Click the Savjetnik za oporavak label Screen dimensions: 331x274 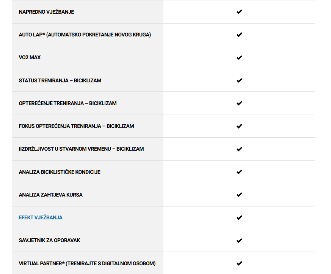point(49,240)
